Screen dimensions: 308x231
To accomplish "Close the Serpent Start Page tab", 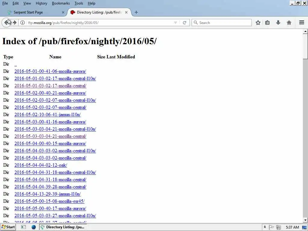I will click(63, 12).
